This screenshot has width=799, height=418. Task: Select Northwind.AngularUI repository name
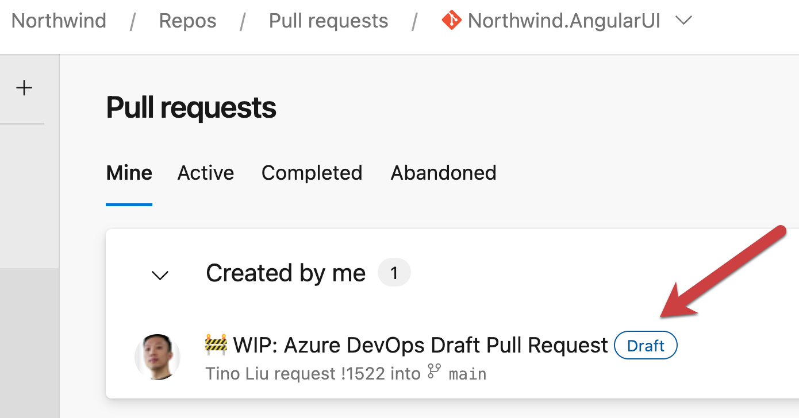pos(564,21)
